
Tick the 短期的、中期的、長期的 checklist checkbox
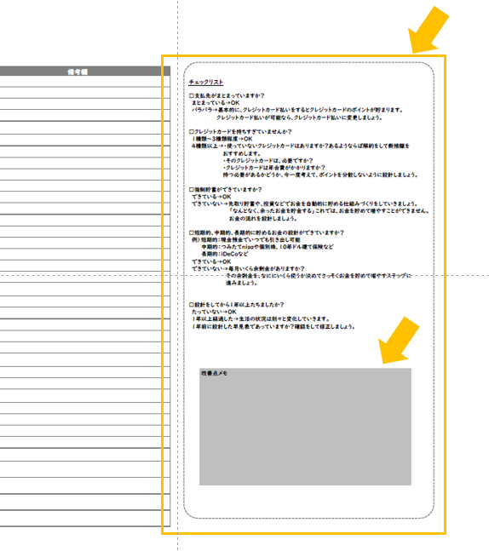tap(191, 232)
